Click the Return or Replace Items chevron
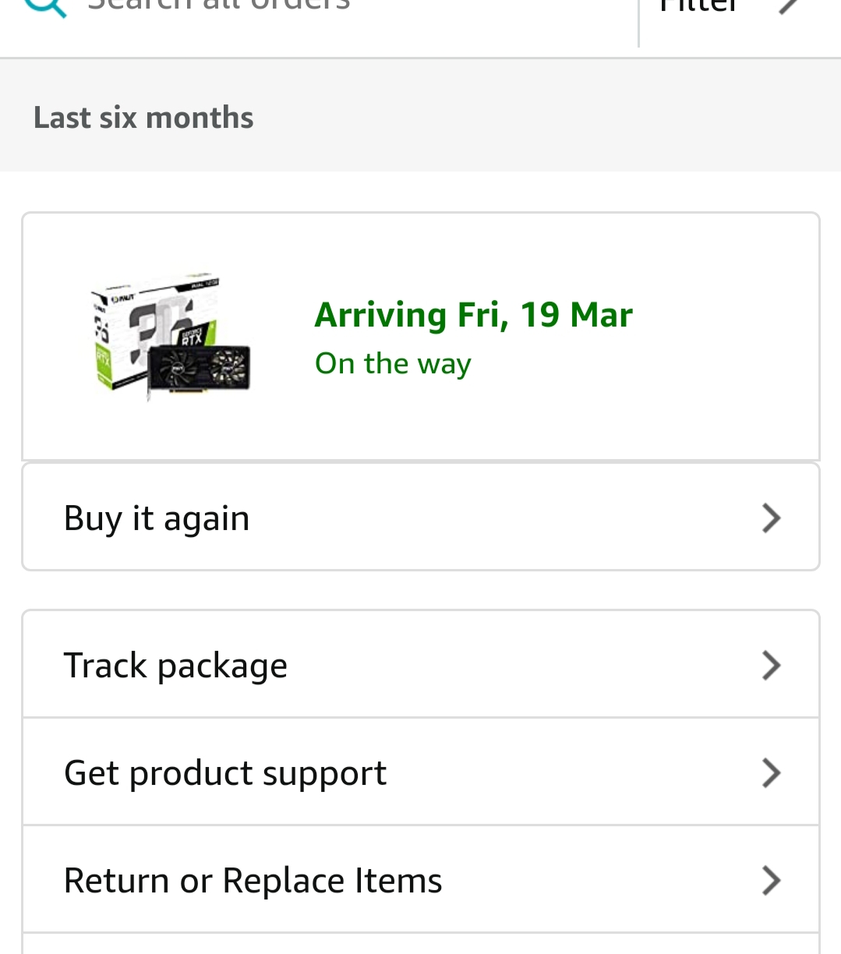Image resolution: width=841 pixels, height=954 pixels. 771,881
